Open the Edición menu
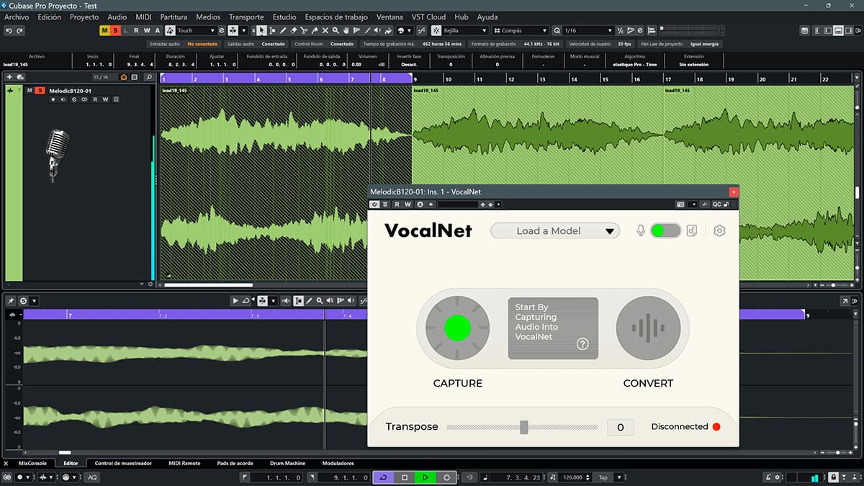Viewport: 864px width, 486px height. 50,17
